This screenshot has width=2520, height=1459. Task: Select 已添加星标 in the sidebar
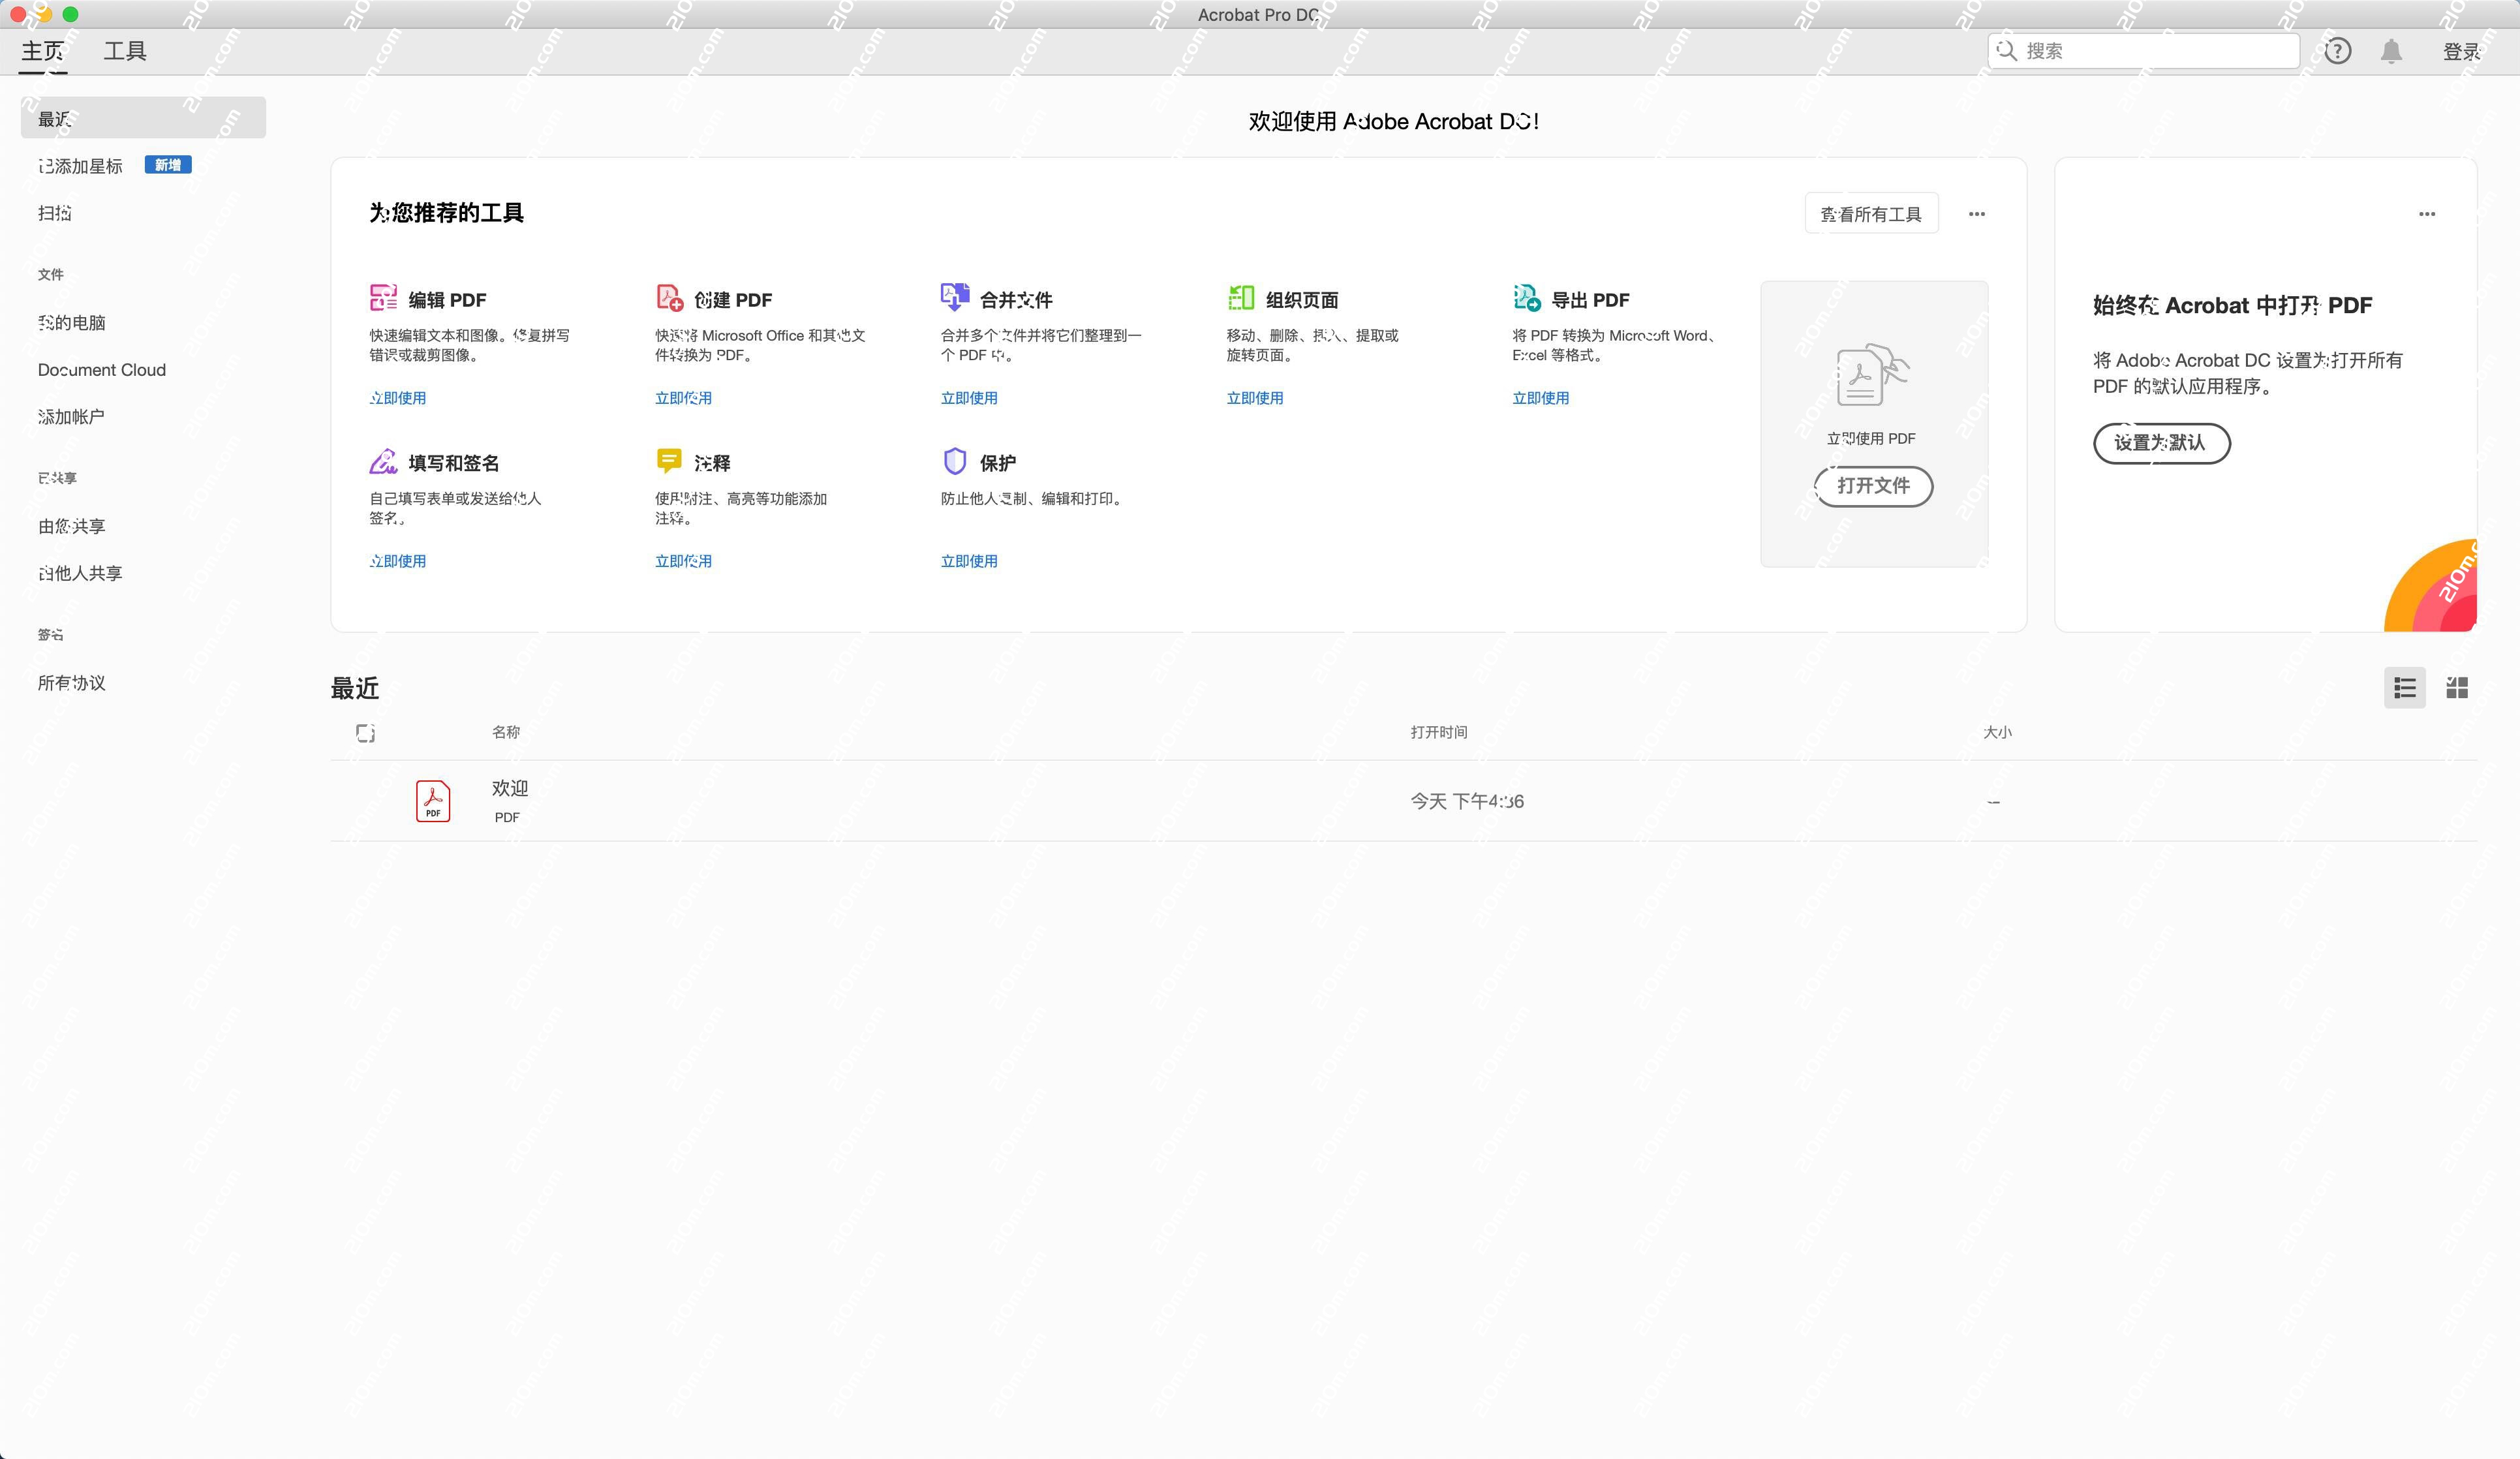[x=80, y=166]
